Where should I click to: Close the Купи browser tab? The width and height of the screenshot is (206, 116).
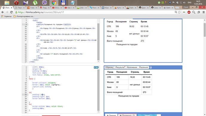123,8
